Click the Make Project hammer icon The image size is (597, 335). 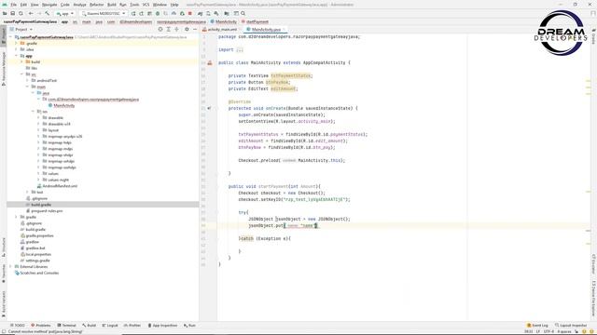(48, 13)
